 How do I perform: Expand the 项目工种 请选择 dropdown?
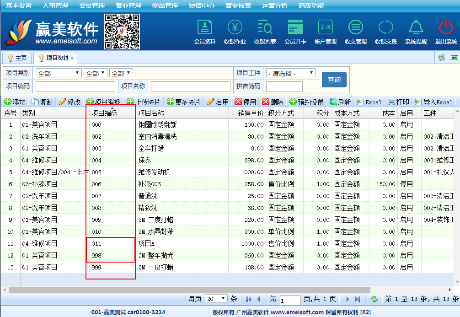point(291,73)
